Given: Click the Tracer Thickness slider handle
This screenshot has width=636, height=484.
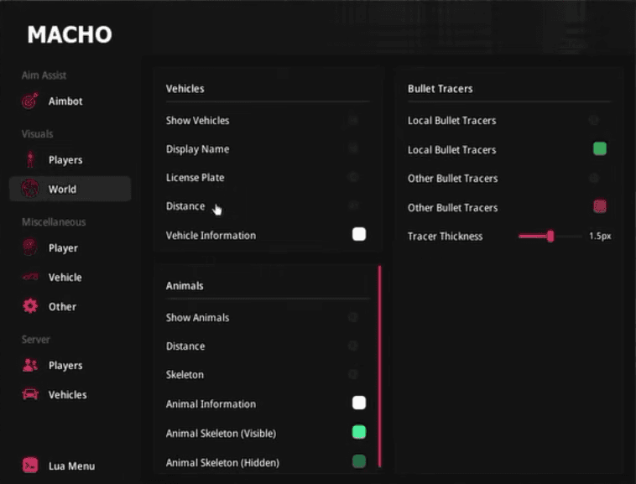Looking at the screenshot, I should point(550,236).
